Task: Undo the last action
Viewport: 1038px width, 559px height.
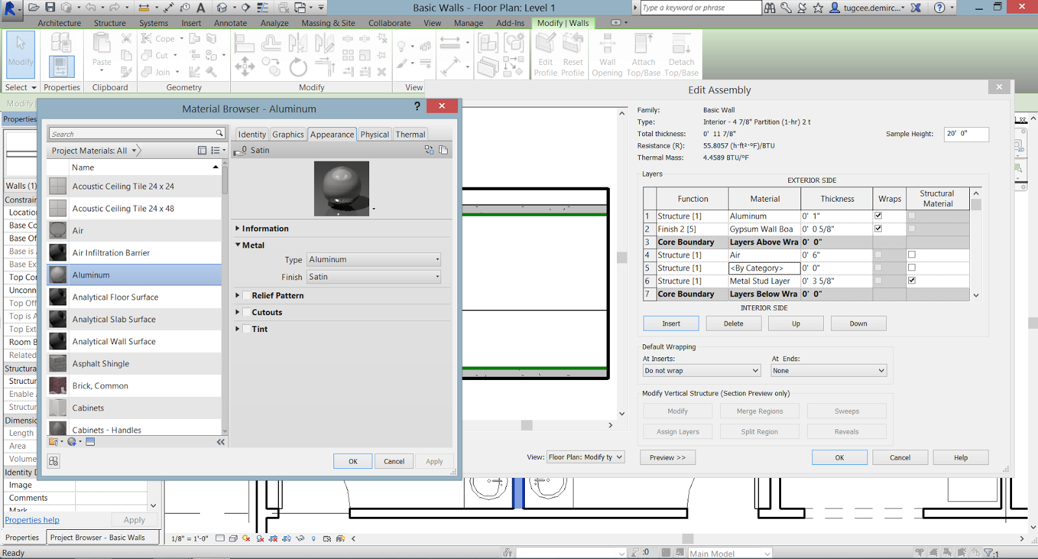Action: pyautogui.click(x=90, y=8)
